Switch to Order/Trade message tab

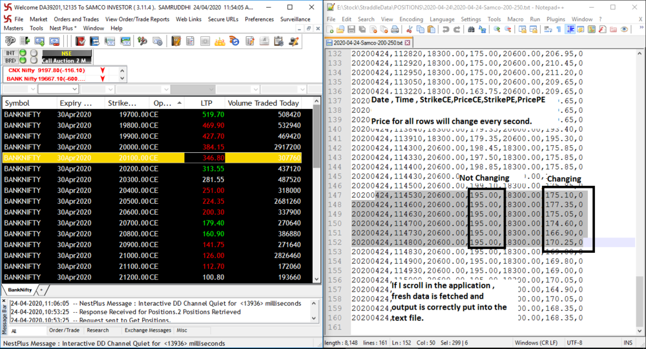coord(64,330)
